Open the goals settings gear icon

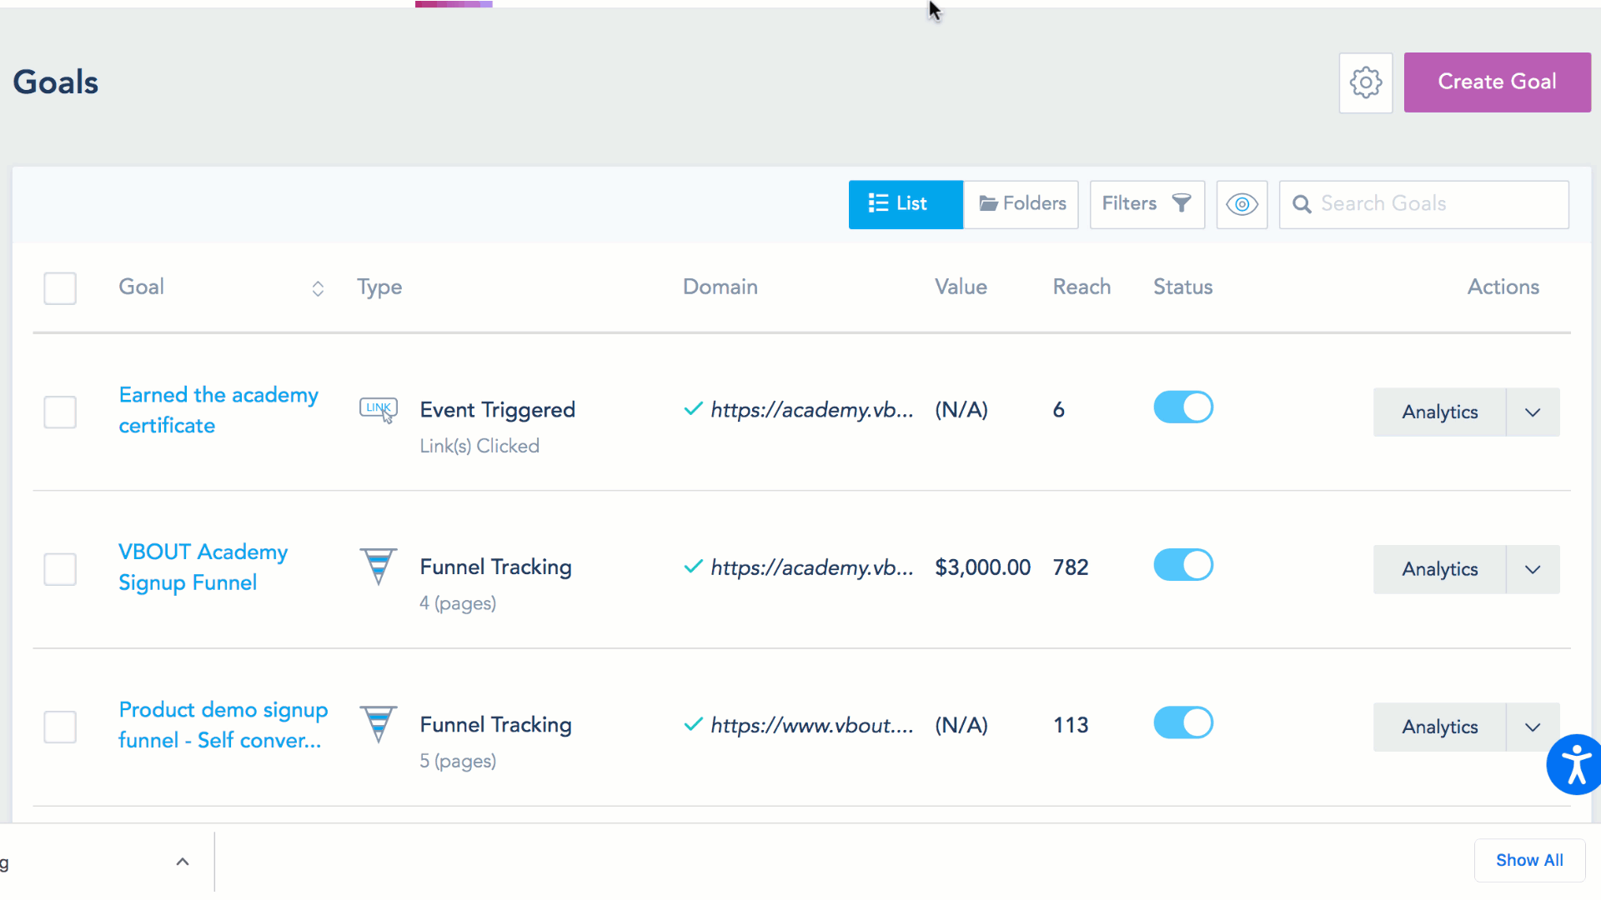coord(1365,82)
